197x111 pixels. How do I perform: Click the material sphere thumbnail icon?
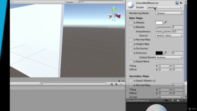131,5
